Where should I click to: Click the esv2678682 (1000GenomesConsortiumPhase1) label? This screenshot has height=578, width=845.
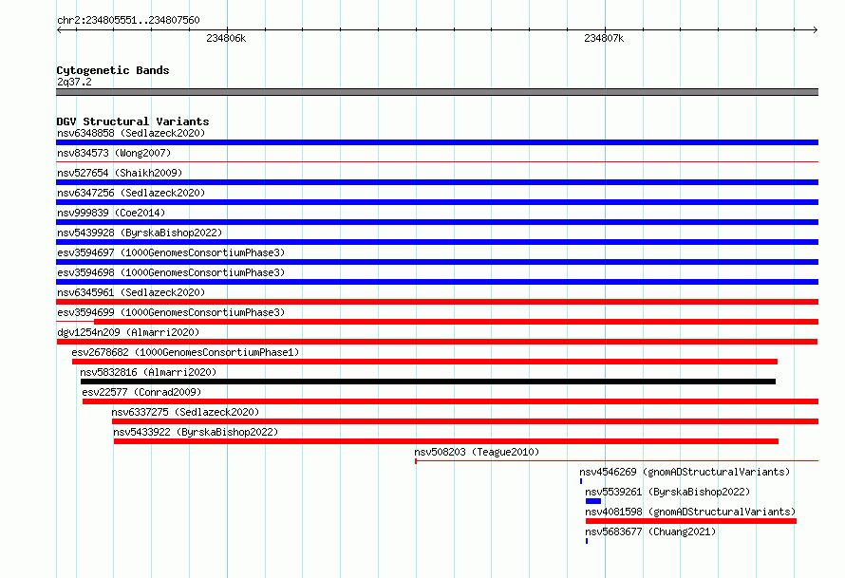[185, 352]
